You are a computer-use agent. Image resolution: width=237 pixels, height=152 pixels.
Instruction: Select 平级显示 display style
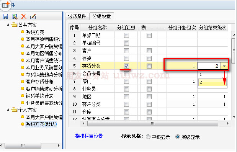pyautogui.click(x=148, y=137)
